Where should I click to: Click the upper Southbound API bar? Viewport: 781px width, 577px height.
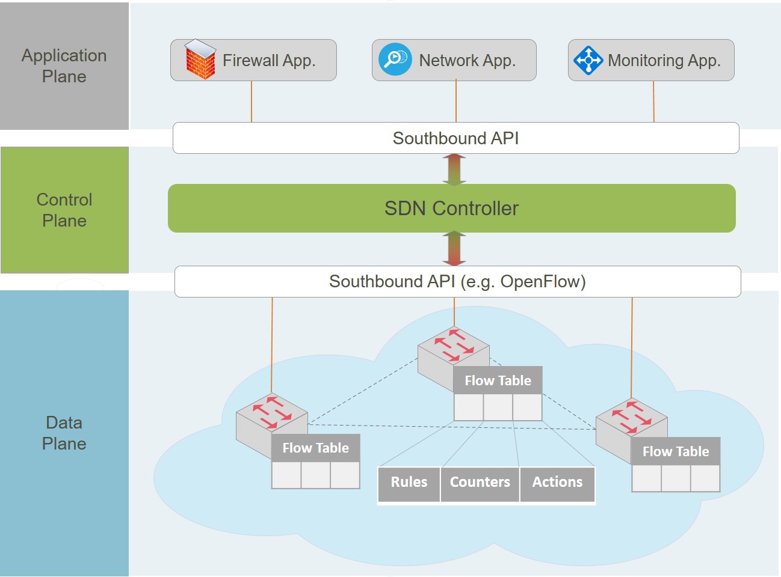[456, 138]
